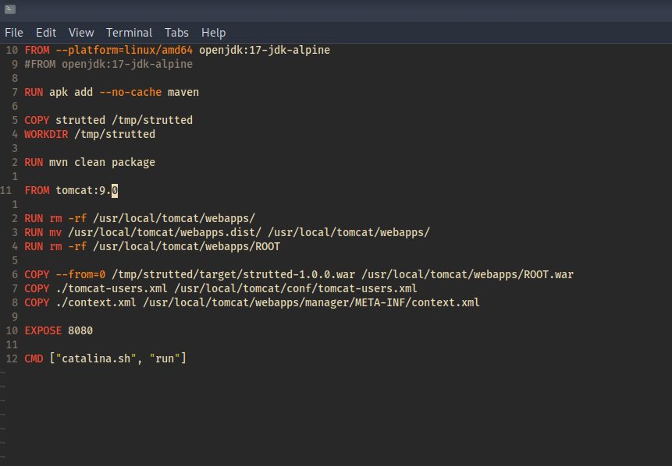Image resolution: width=672 pixels, height=466 pixels.
Task: Place cursor on the --platform=linux/amd64 flag
Action: coord(123,50)
